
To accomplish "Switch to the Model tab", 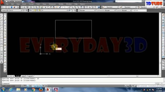I will [18, 76].
